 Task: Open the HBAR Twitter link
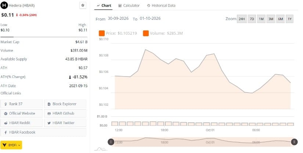tap(65, 123)
